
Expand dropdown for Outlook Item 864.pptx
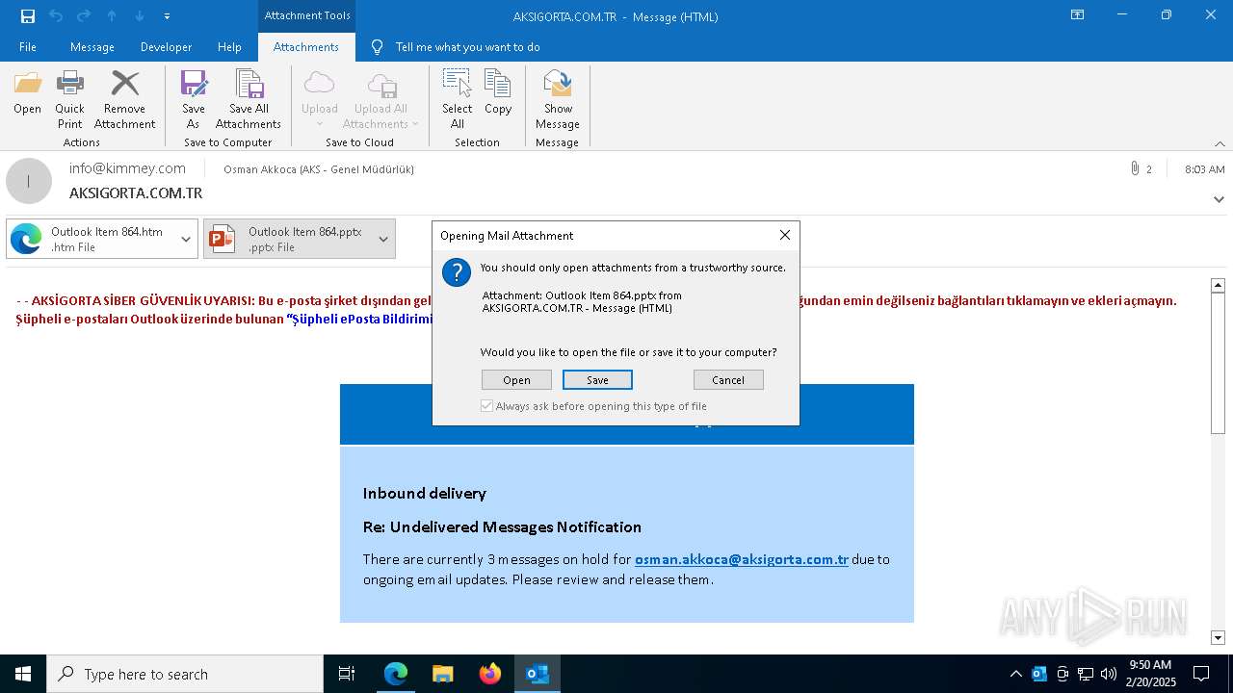(x=383, y=239)
